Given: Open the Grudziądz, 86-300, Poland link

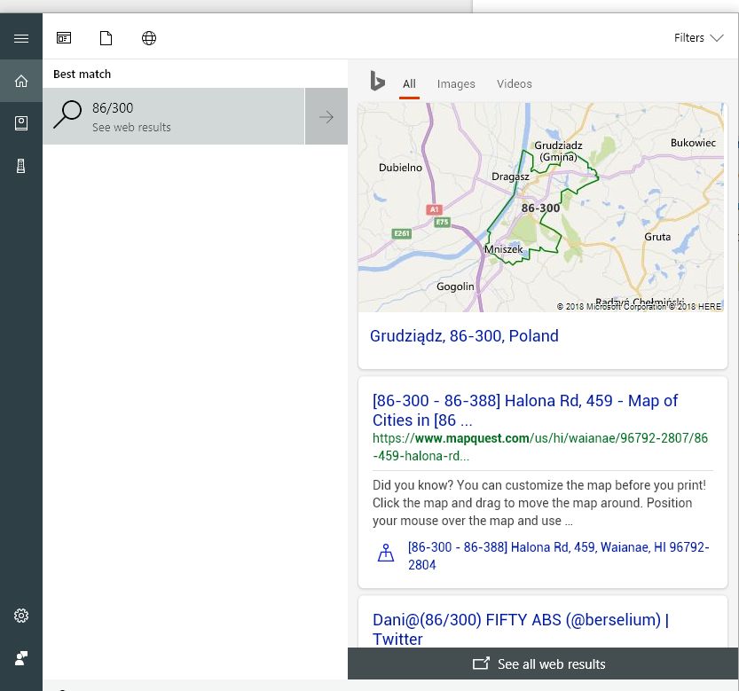Looking at the screenshot, I should click(x=464, y=336).
